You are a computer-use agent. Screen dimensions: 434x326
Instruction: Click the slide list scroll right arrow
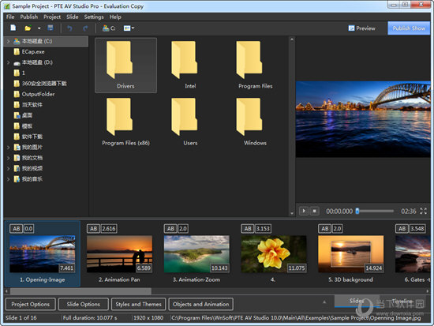coord(428,291)
